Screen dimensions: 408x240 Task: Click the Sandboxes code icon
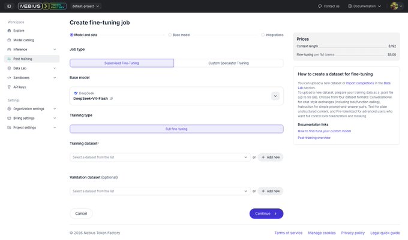(9, 78)
